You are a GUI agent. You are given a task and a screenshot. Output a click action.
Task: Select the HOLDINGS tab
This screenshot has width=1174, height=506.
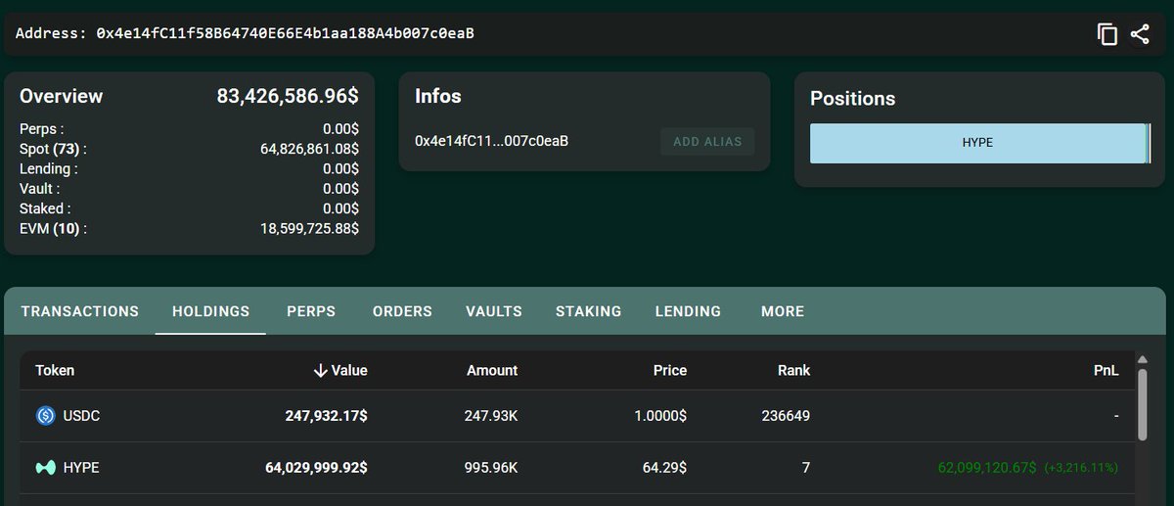click(x=211, y=311)
